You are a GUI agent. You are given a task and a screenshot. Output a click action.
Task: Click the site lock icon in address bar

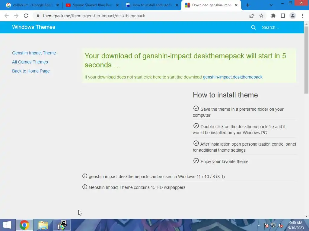(38, 16)
